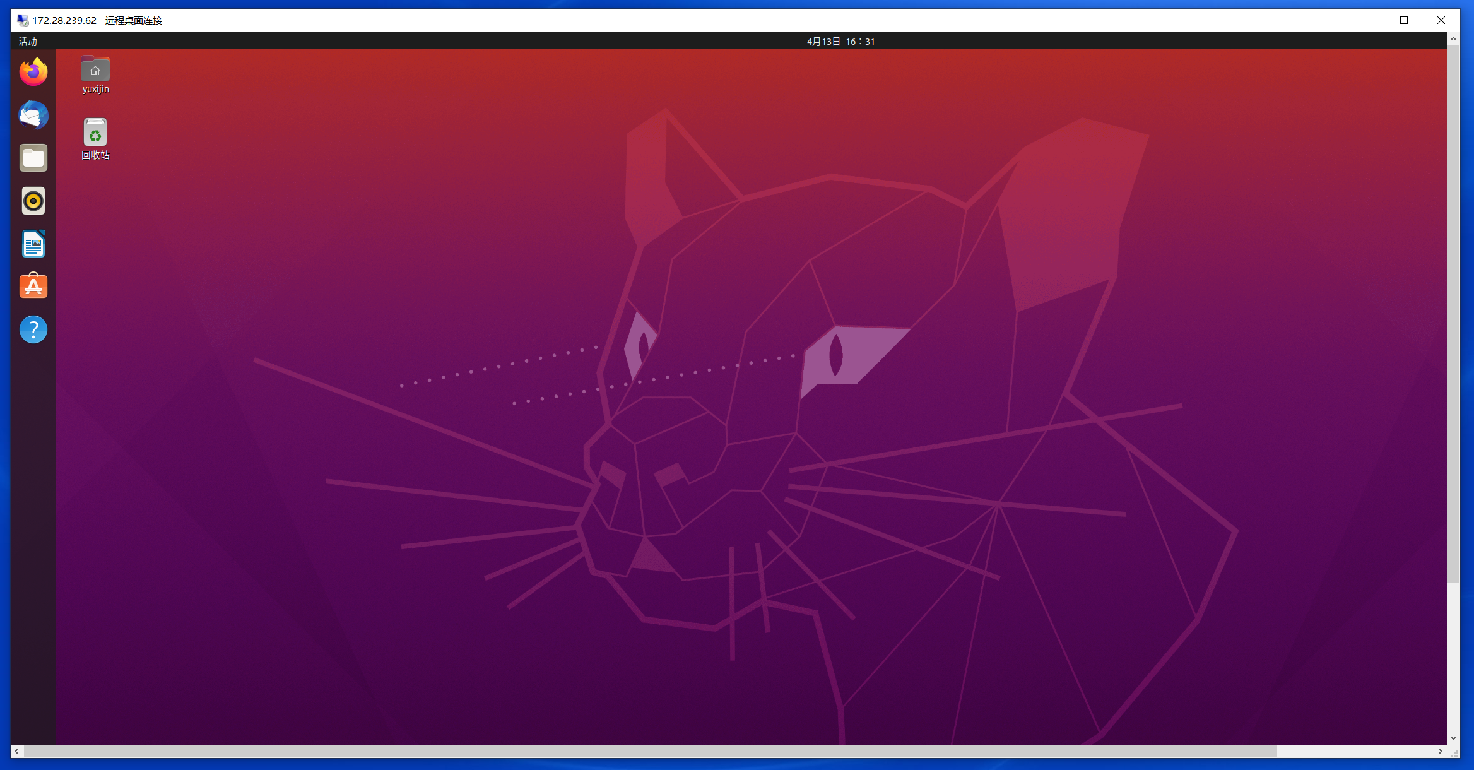Click the horizontal scrollbar thumb
This screenshot has width=1474, height=770.
[x=650, y=751]
